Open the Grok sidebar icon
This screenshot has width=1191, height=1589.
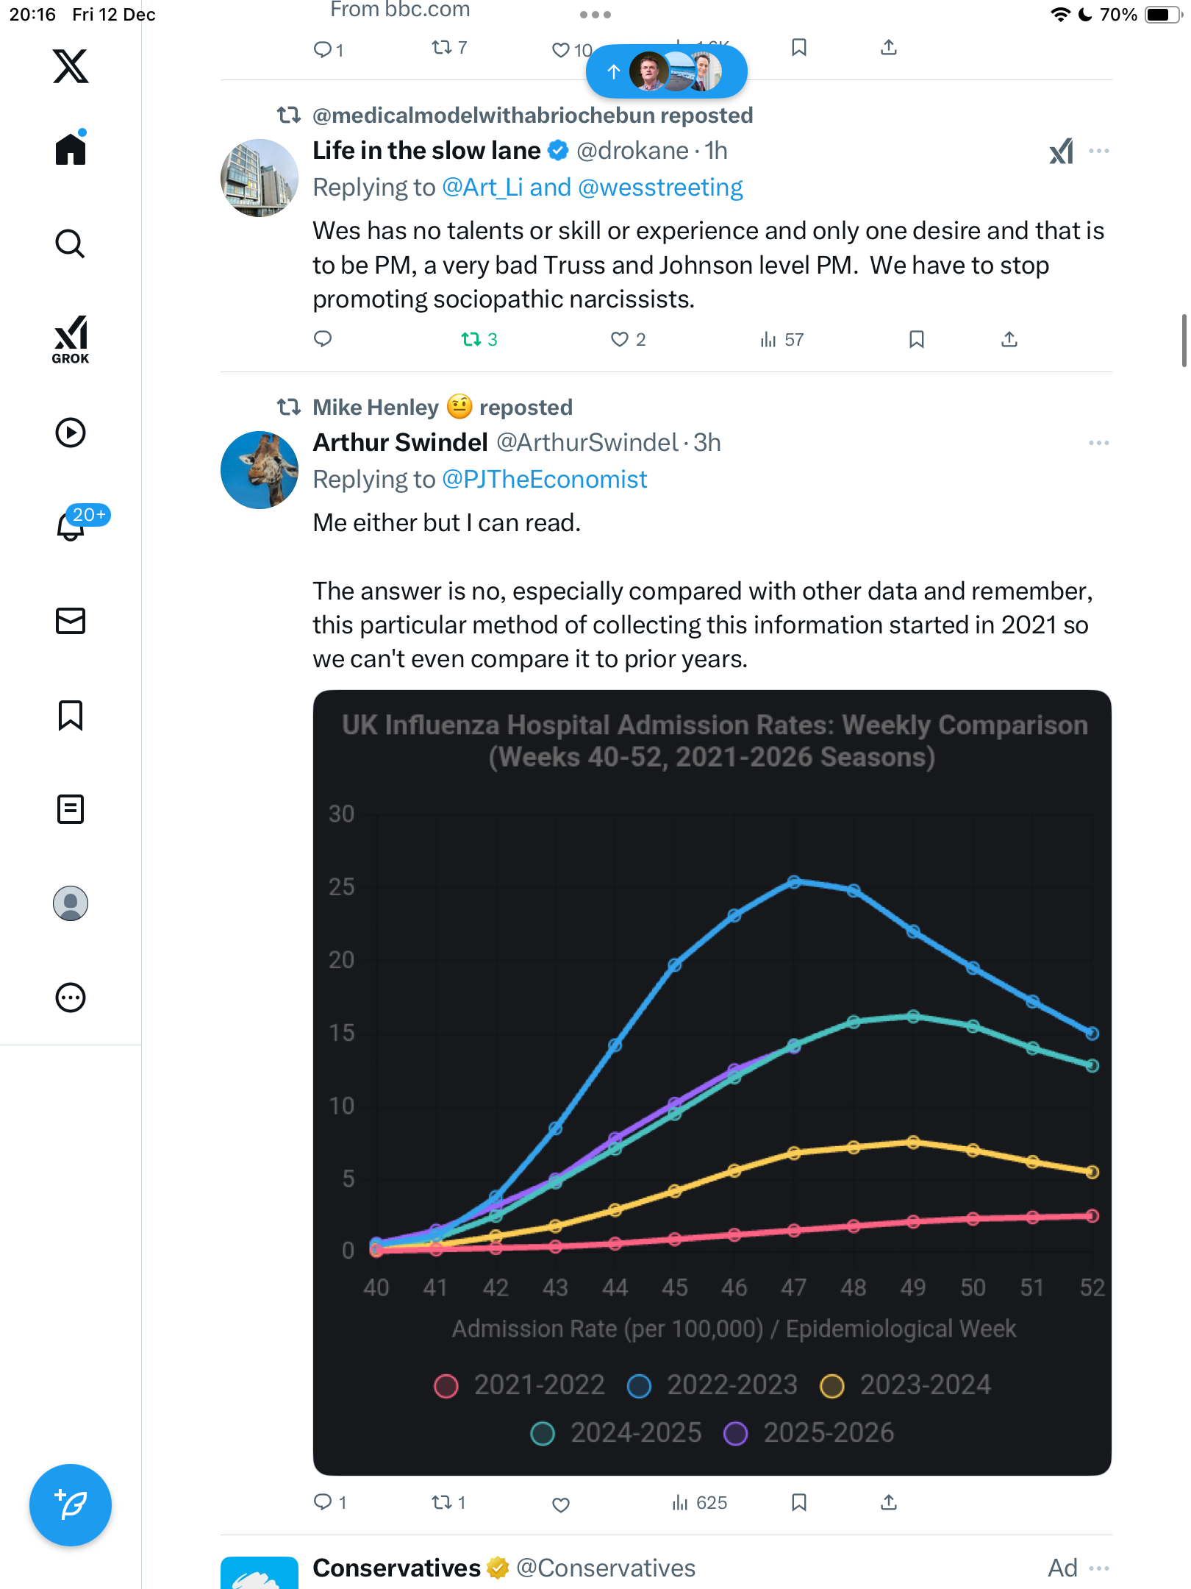pos(71,340)
